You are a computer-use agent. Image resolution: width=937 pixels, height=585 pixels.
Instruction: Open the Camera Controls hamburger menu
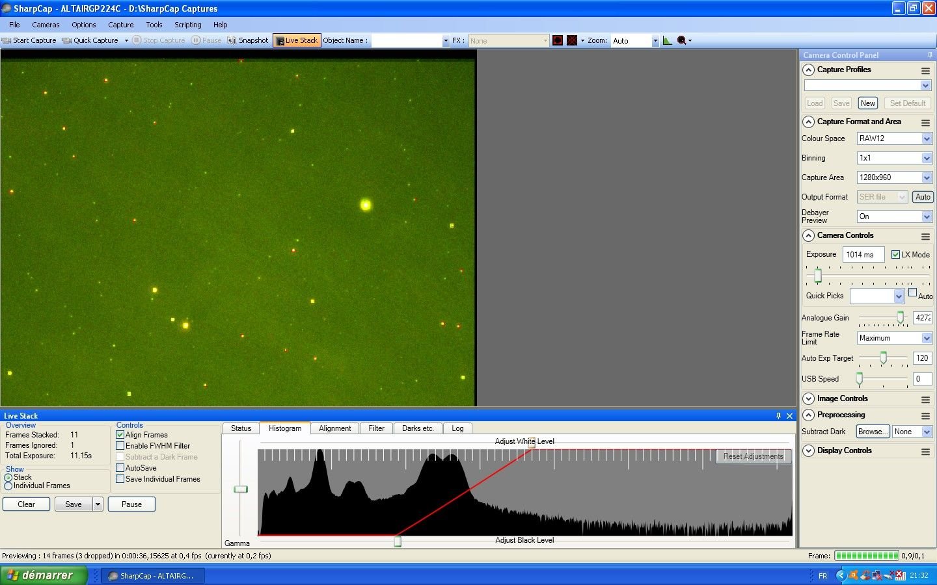point(925,236)
